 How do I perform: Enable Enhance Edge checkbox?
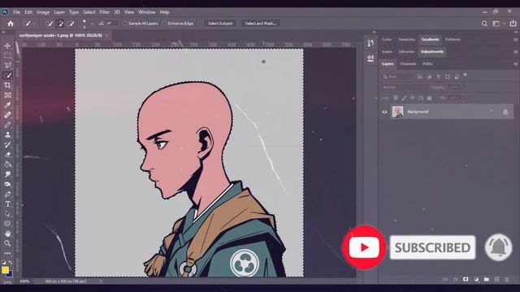164,24
